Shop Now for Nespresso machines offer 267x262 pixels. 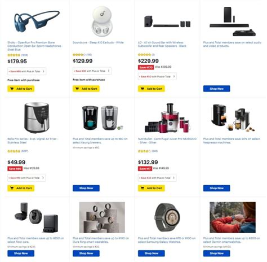tap(216, 188)
